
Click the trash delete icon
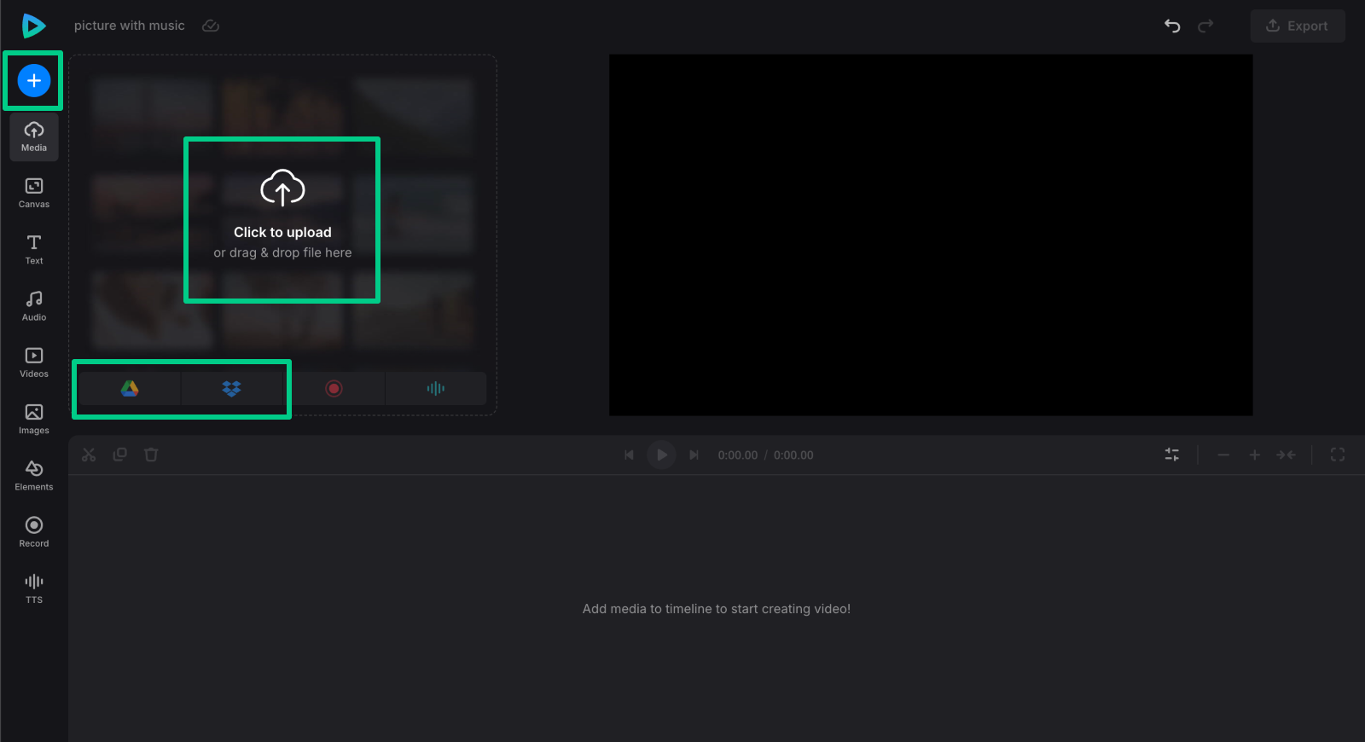tap(151, 455)
